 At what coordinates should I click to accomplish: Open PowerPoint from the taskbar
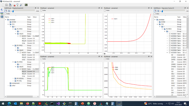(x=82, y=104)
